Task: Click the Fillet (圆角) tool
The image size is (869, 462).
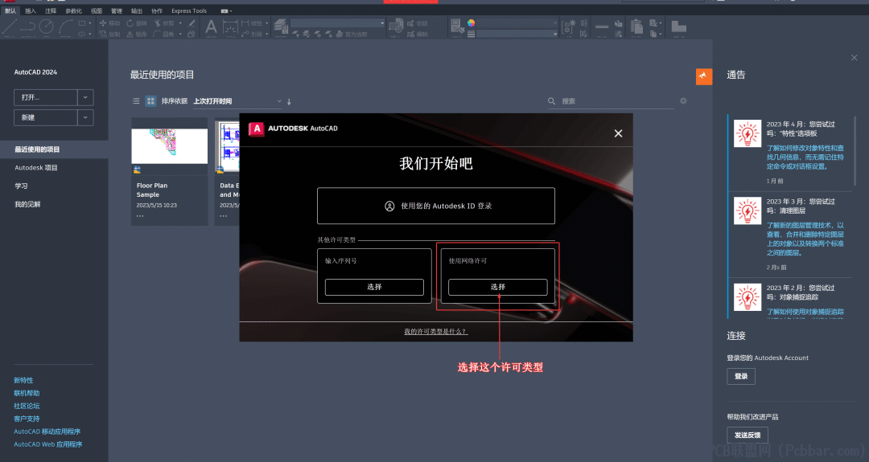Action: click(164, 35)
